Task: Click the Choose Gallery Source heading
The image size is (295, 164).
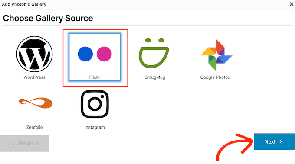Action: pos(48,18)
